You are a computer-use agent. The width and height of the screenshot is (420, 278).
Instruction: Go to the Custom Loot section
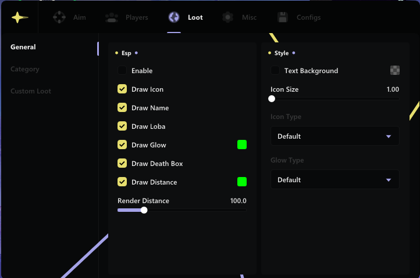point(31,91)
